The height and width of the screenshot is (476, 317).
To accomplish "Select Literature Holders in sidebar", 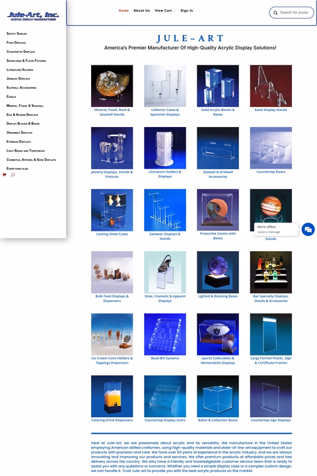I will (x=20, y=69).
